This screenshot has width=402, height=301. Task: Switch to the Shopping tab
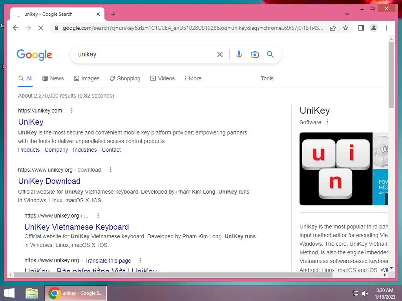point(125,78)
